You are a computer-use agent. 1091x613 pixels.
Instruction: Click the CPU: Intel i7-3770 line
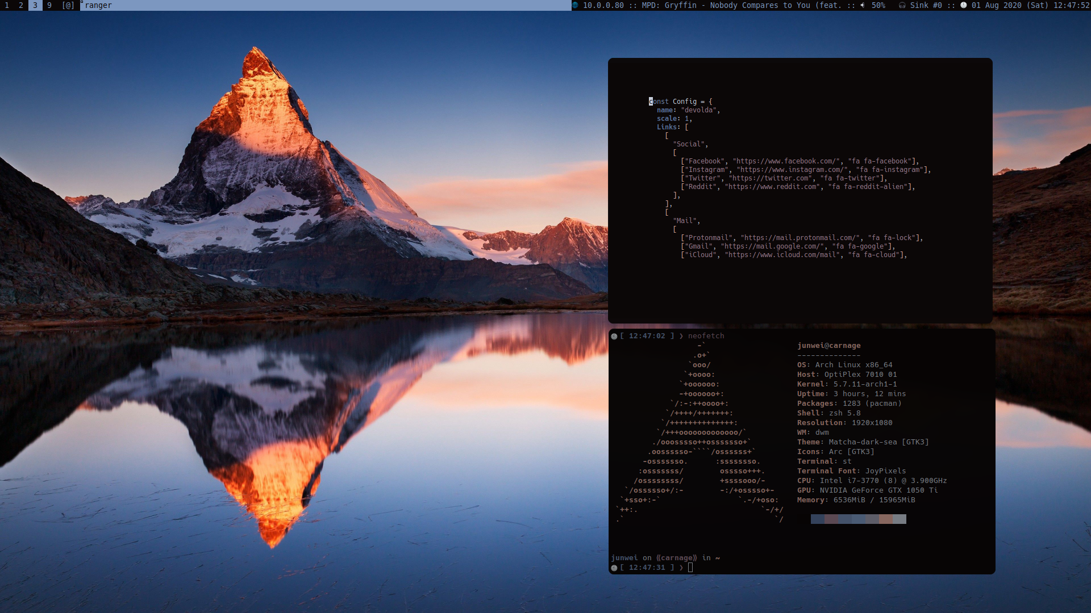point(872,481)
